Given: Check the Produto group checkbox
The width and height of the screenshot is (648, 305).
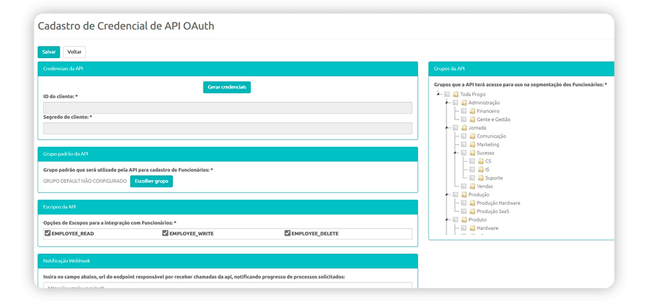Looking at the screenshot, I should 455,220.
